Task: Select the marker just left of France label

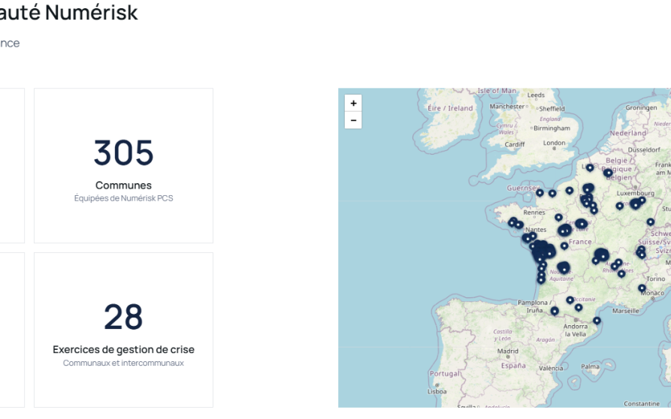Action: point(564,246)
